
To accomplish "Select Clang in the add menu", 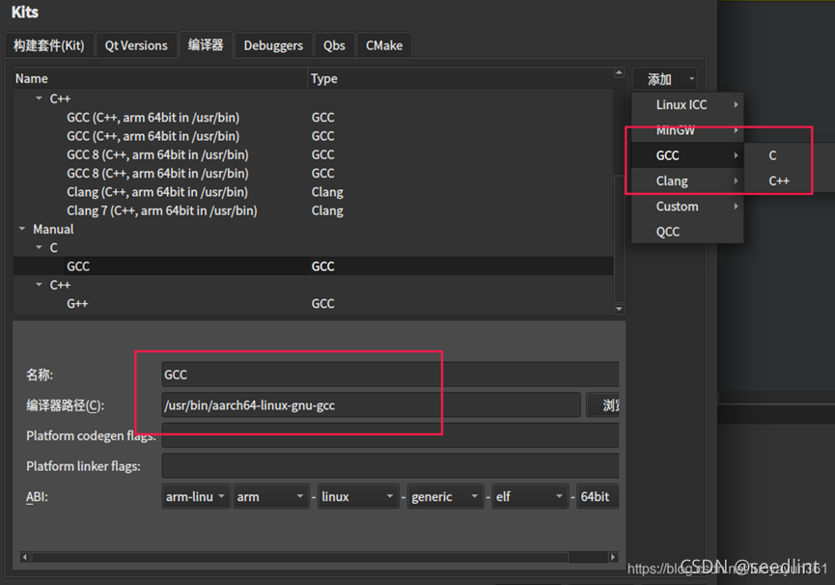I will (687, 181).
